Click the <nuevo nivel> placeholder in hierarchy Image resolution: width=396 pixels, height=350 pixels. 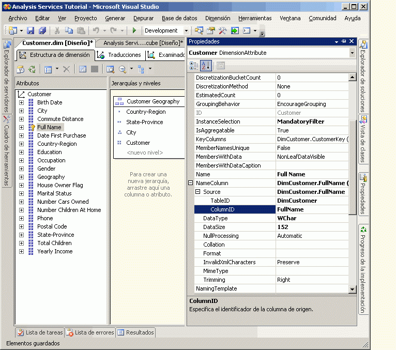145,153
